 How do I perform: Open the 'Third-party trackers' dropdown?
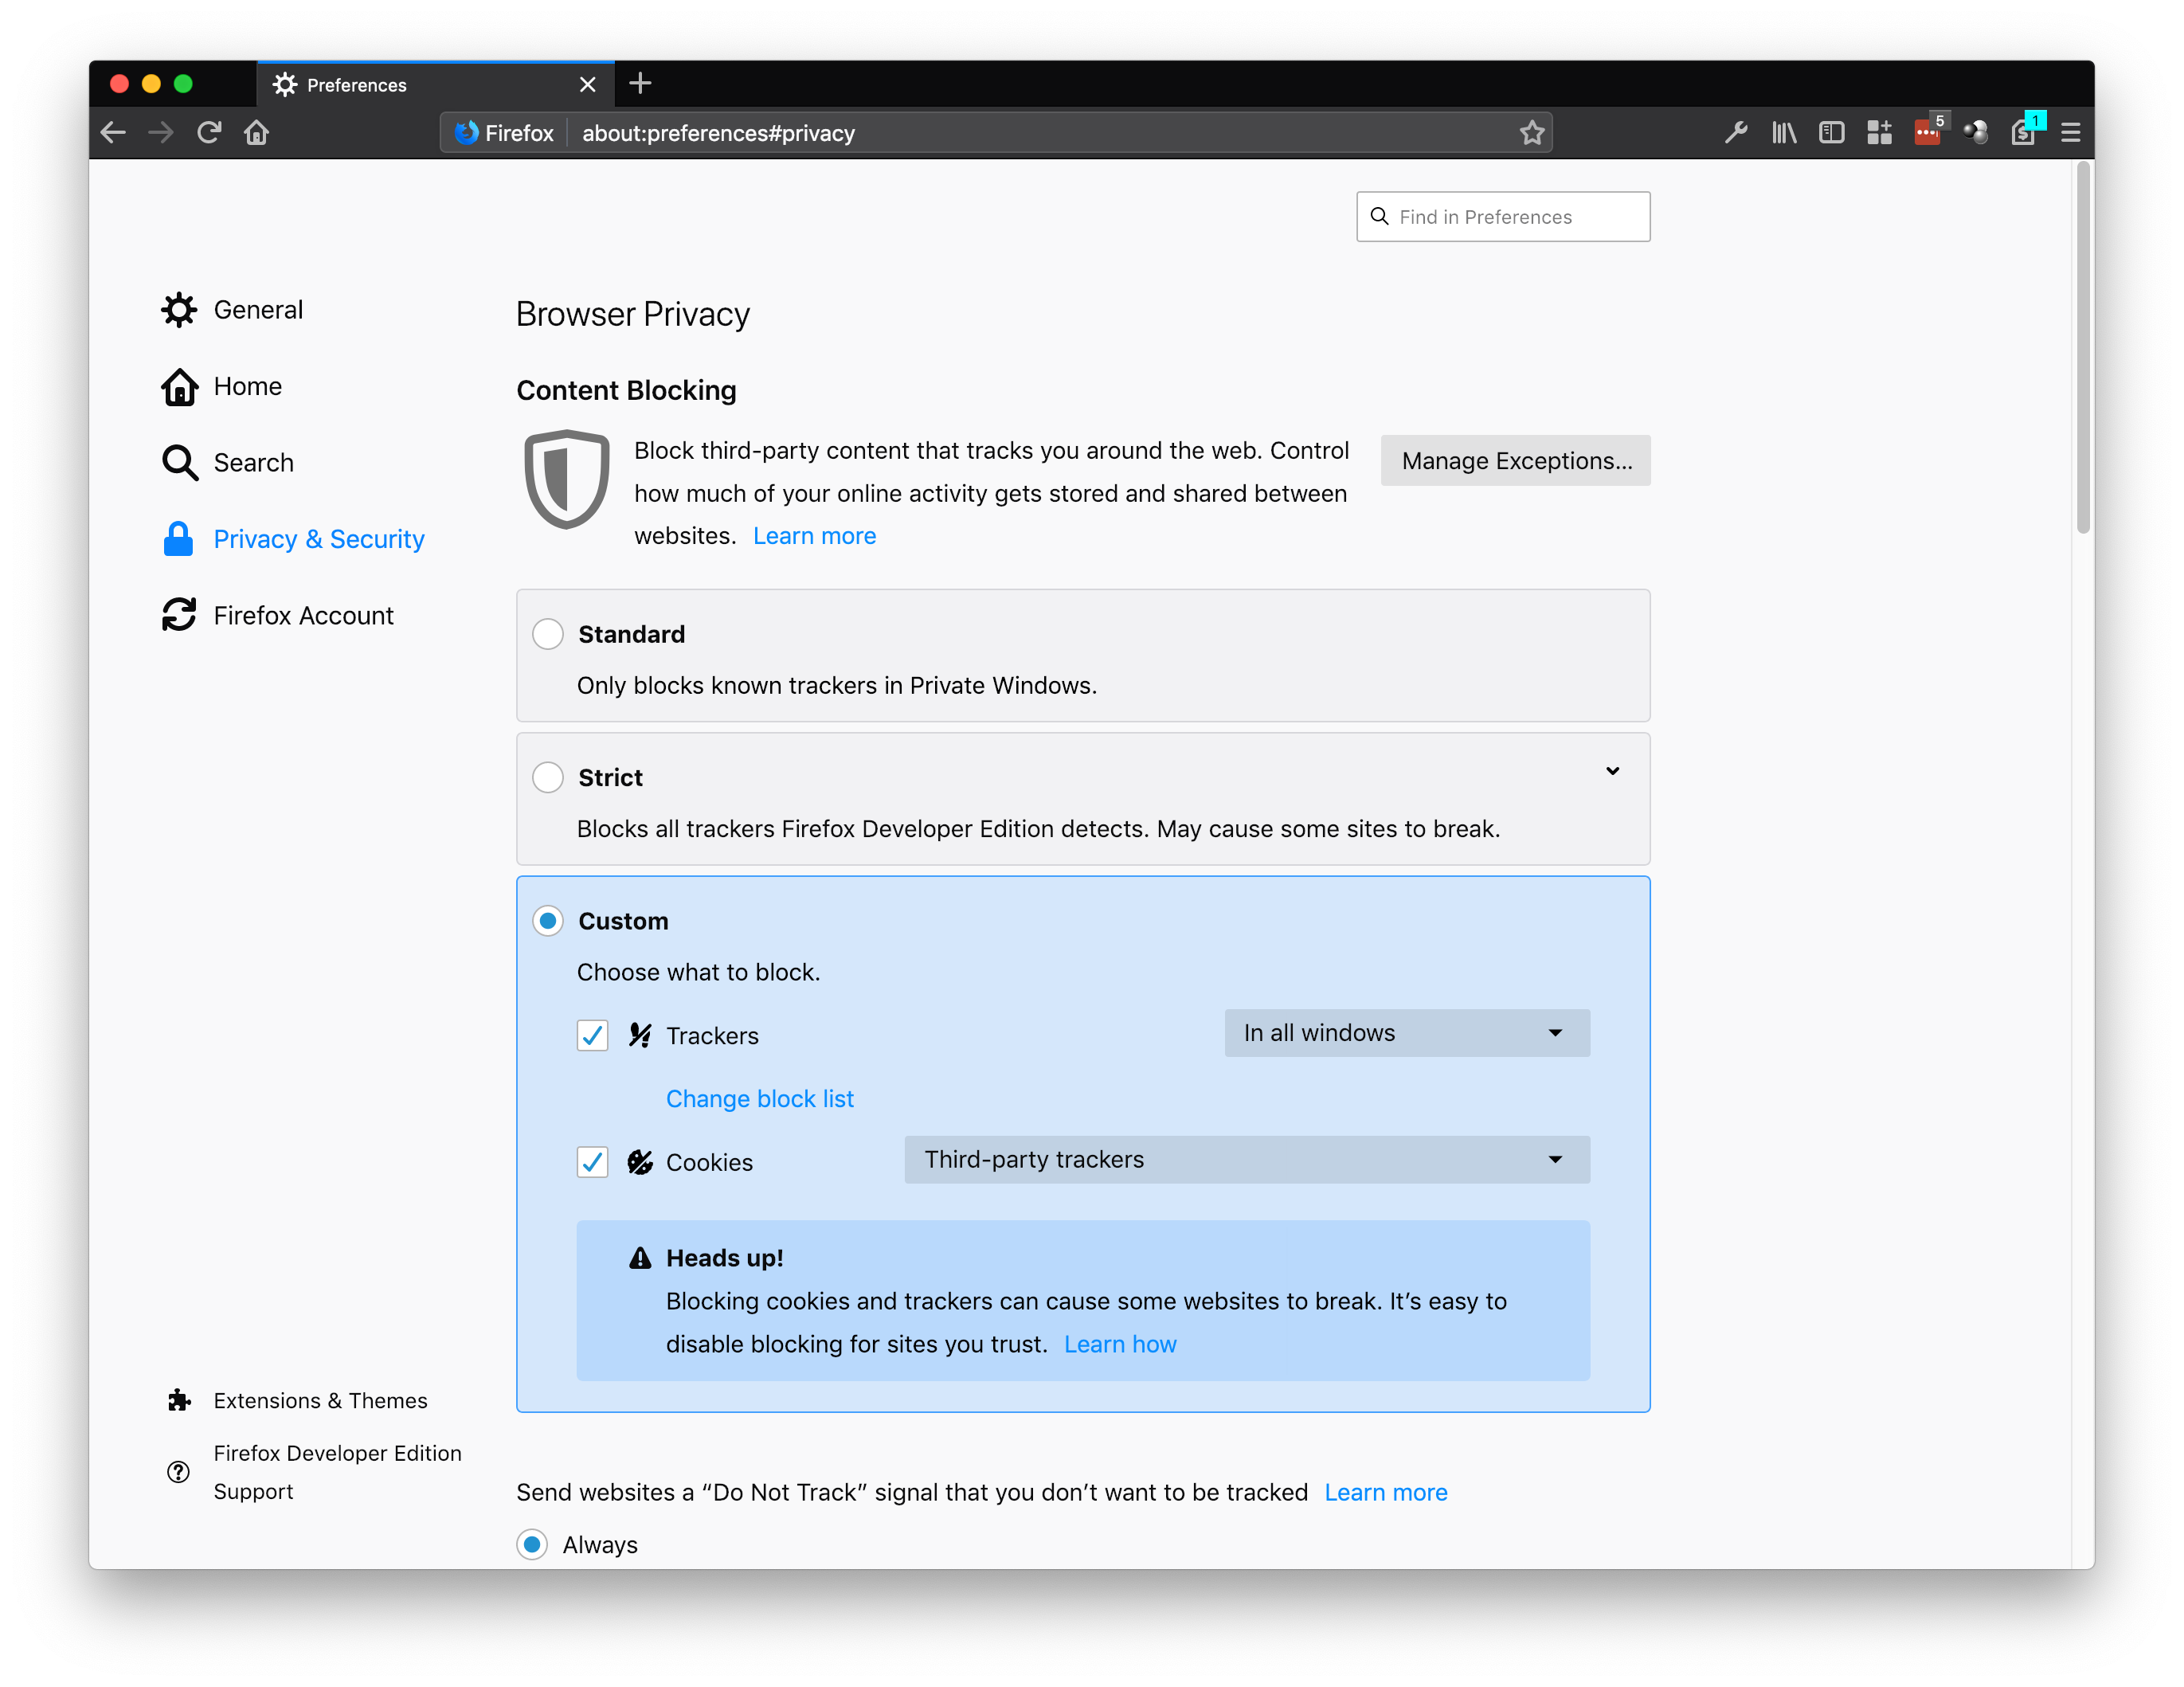point(1246,1160)
